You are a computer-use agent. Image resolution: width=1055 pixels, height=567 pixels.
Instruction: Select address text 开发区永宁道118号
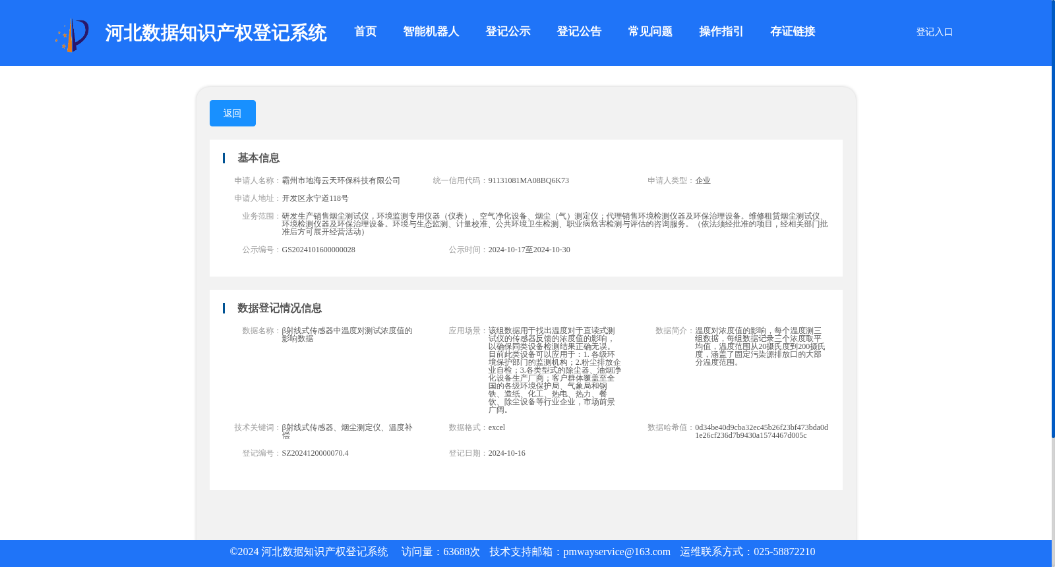pos(315,198)
